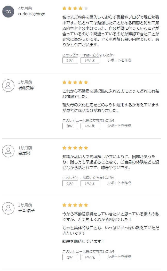Click the four-star rating on curious george's review

click(x=75, y=8)
